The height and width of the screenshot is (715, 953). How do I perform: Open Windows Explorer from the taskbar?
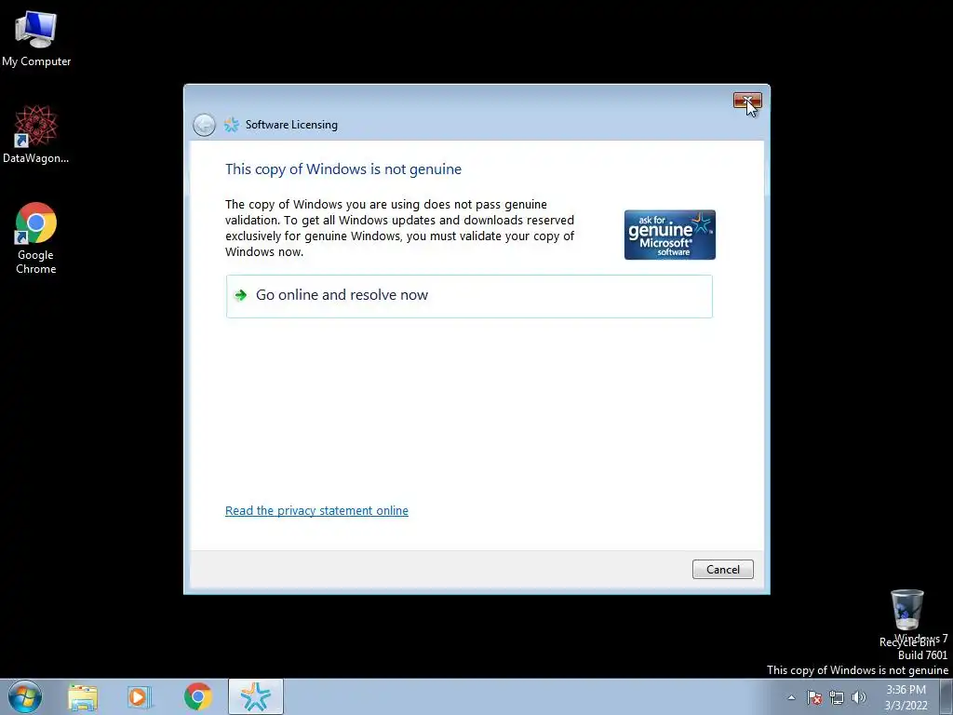coord(83,697)
